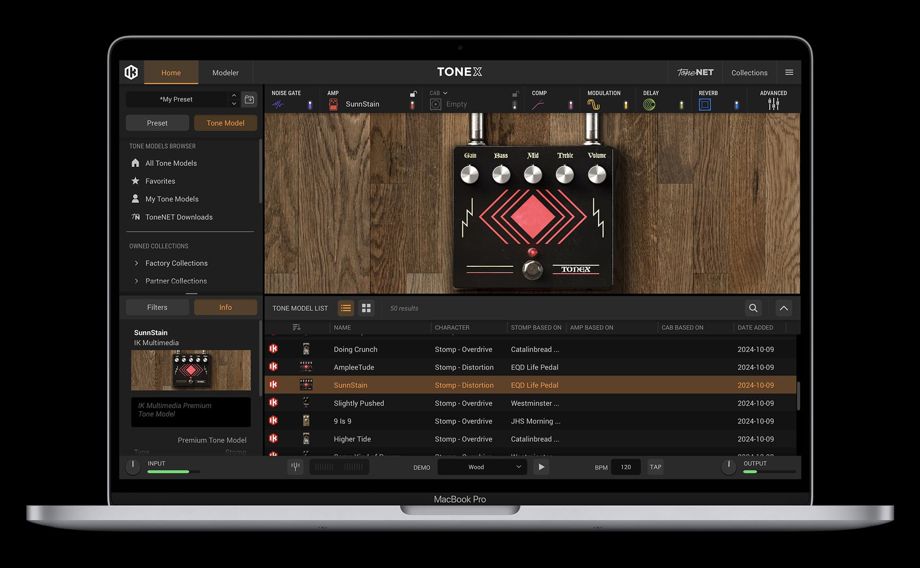Open the search in Tone Model List
920x568 pixels.
pyautogui.click(x=753, y=308)
